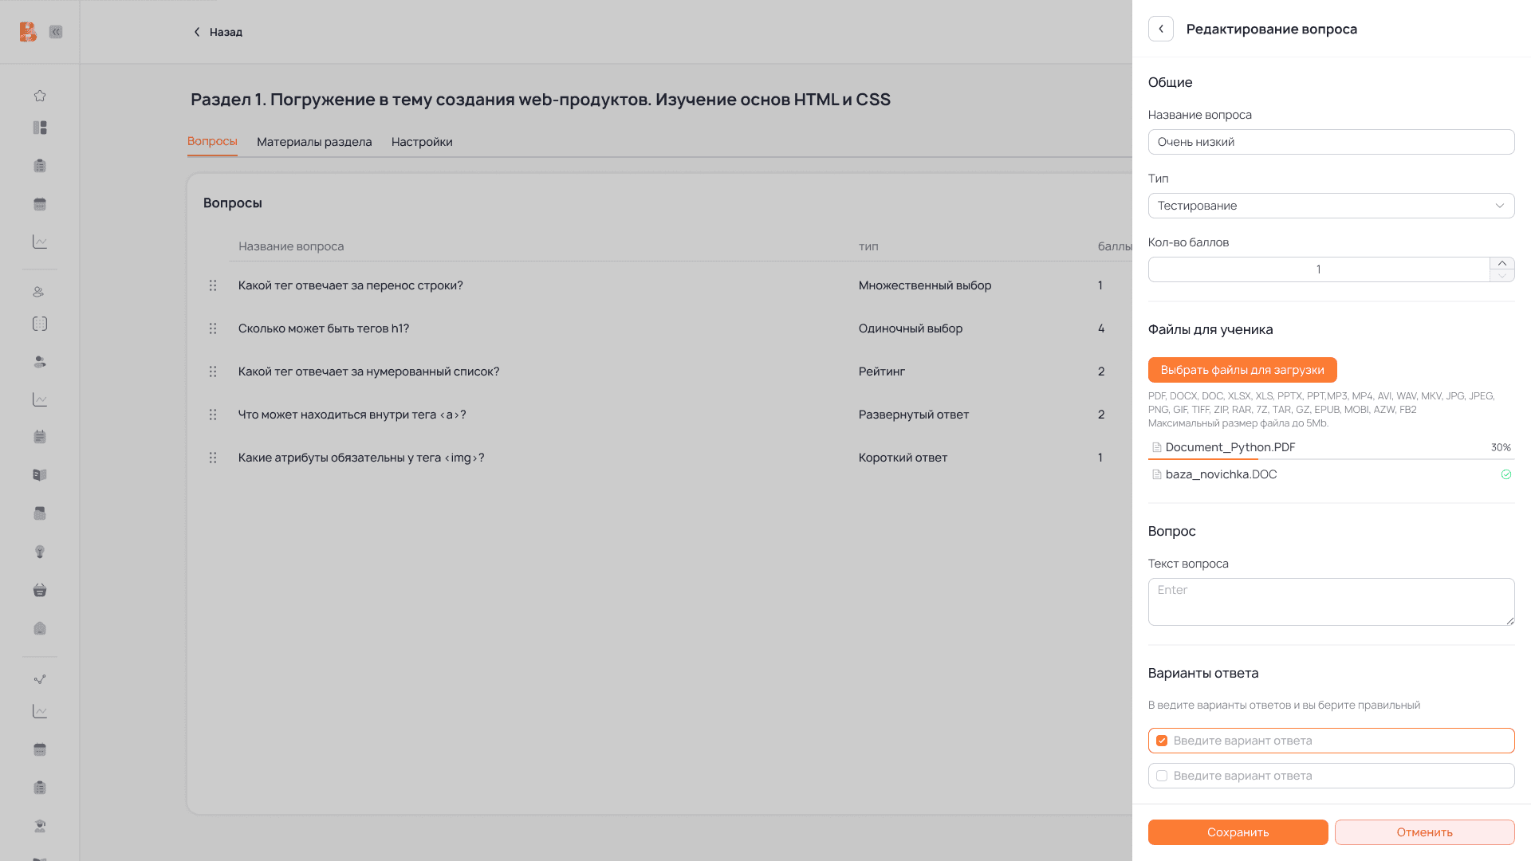Click the Сохранить button
This screenshot has height=861, width=1531.
[x=1238, y=832]
